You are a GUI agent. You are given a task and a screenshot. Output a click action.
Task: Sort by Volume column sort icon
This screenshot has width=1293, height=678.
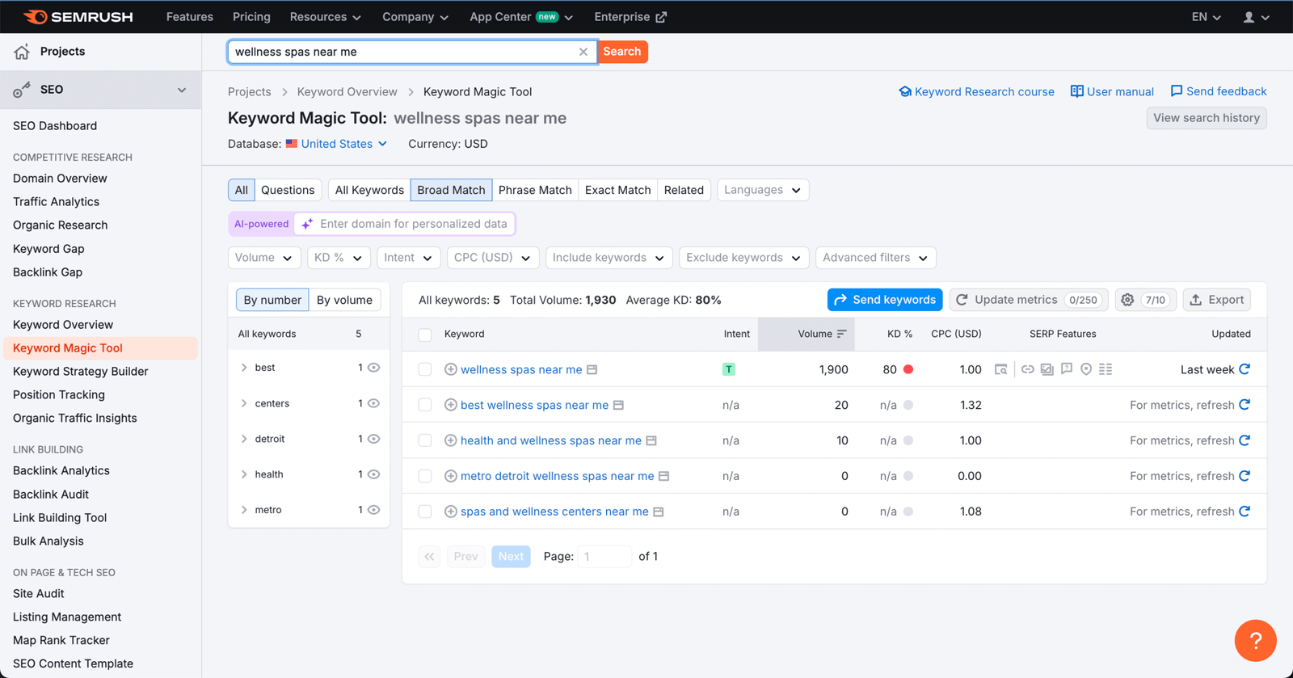tap(841, 334)
